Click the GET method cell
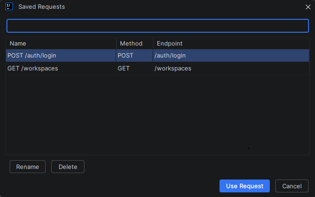 click(x=134, y=68)
